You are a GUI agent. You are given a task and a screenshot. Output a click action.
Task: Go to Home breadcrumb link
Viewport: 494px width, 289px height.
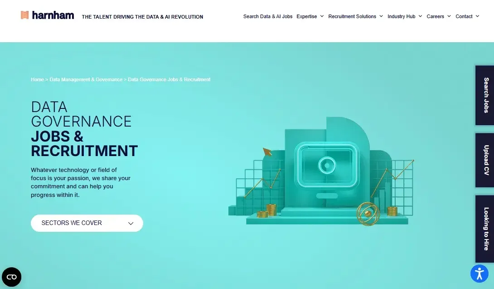pos(37,79)
